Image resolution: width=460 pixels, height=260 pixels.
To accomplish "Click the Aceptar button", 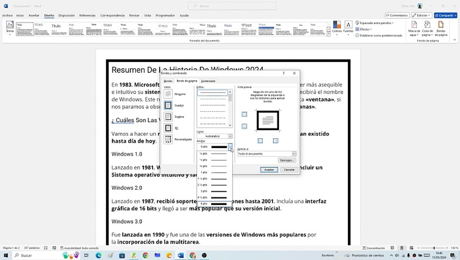I will click(x=269, y=170).
